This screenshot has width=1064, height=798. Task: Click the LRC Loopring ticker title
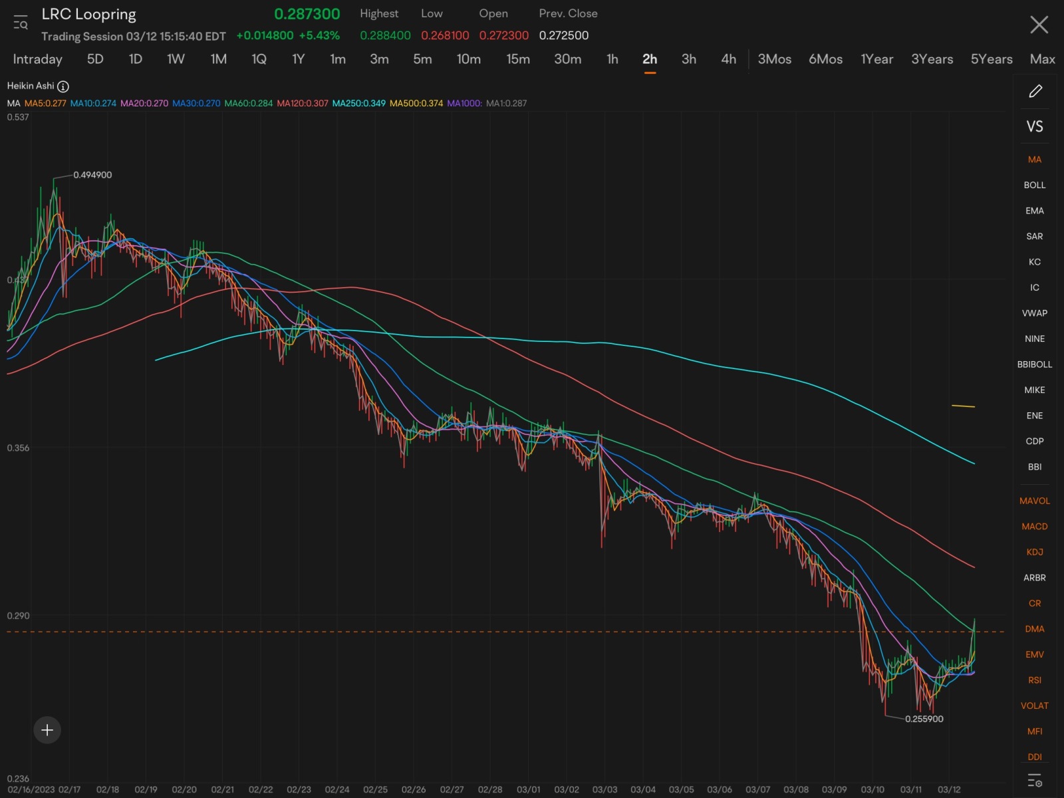point(88,15)
